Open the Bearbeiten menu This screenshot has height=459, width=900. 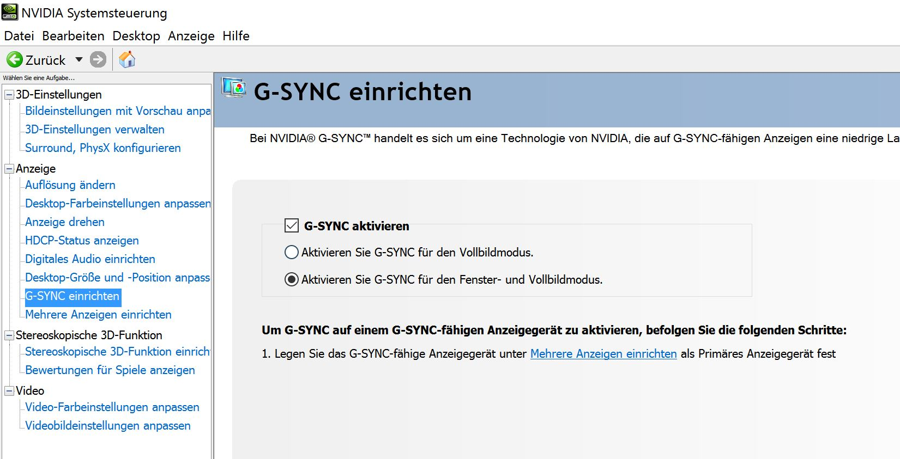pyautogui.click(x=73, y=36)
